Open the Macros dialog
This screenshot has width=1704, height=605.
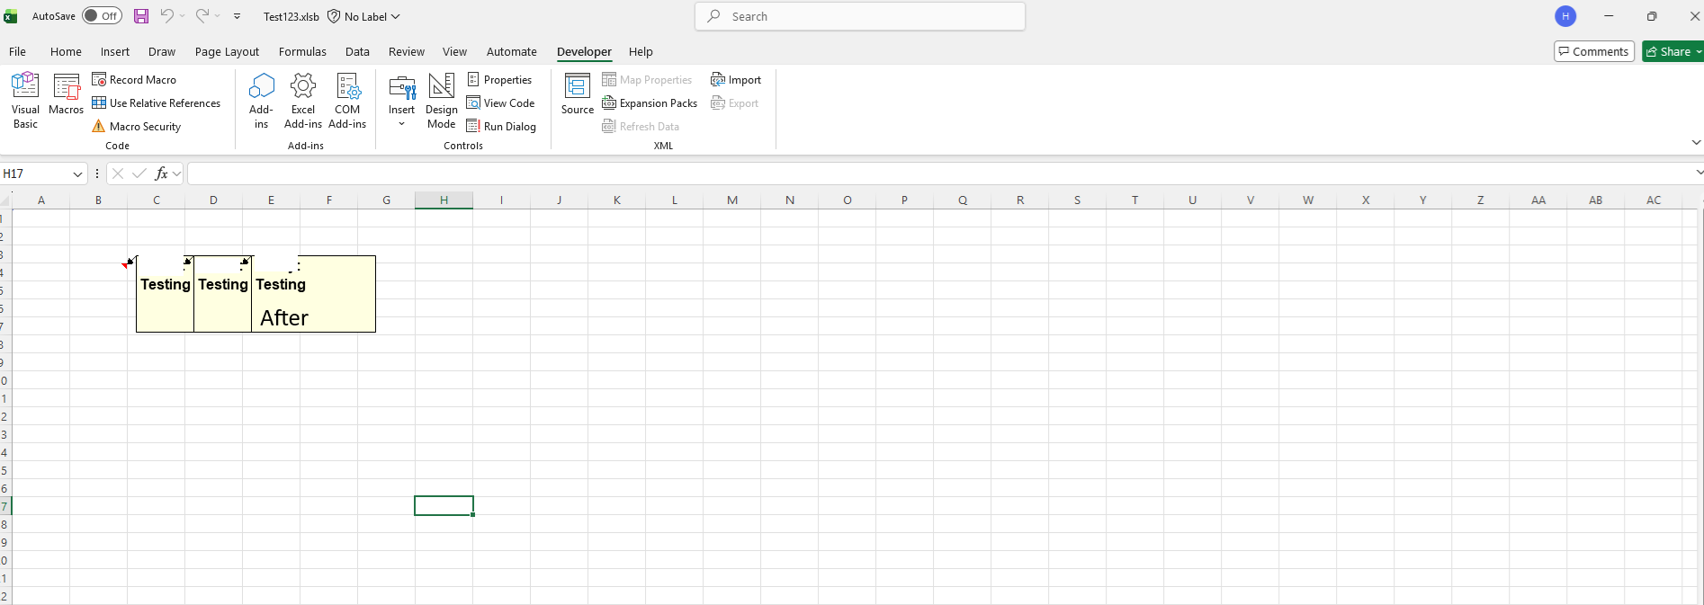(x=66, y=94)
